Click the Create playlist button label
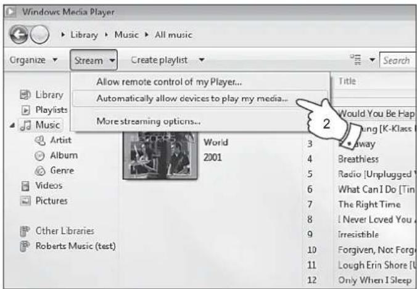This screenshot has width=417, height=289. pos(159,60)
